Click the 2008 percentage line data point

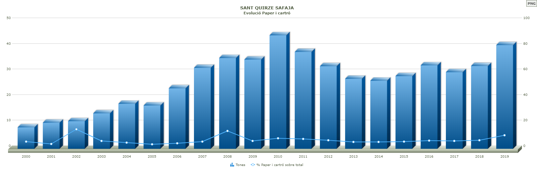(227, 131)
